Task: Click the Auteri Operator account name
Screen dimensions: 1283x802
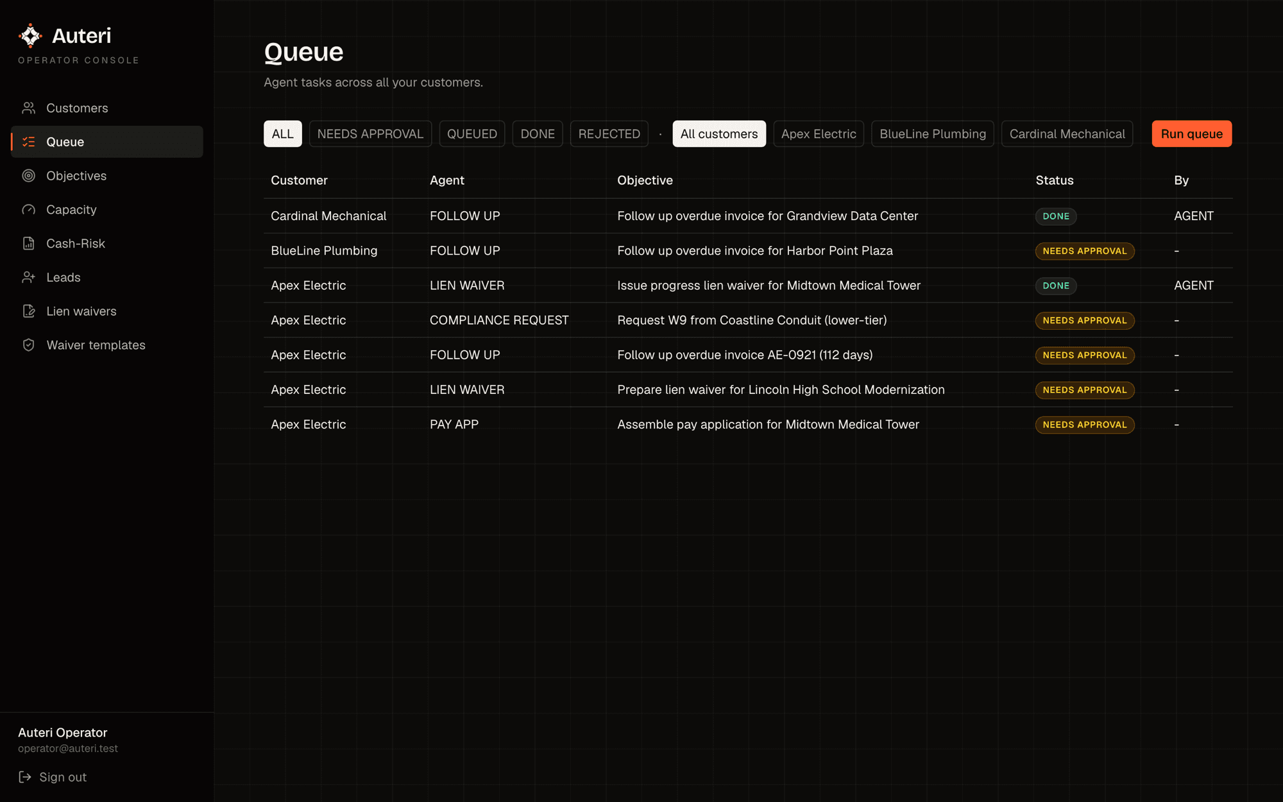Action: pyautogui.click(x=63, y=733)
